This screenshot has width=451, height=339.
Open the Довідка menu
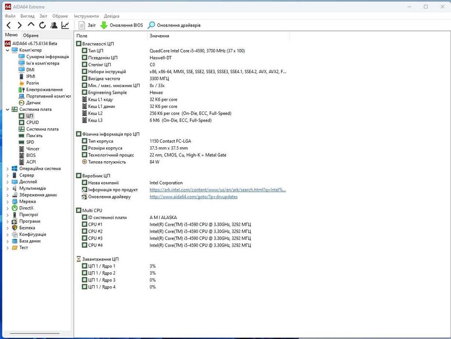click(112, 16)
